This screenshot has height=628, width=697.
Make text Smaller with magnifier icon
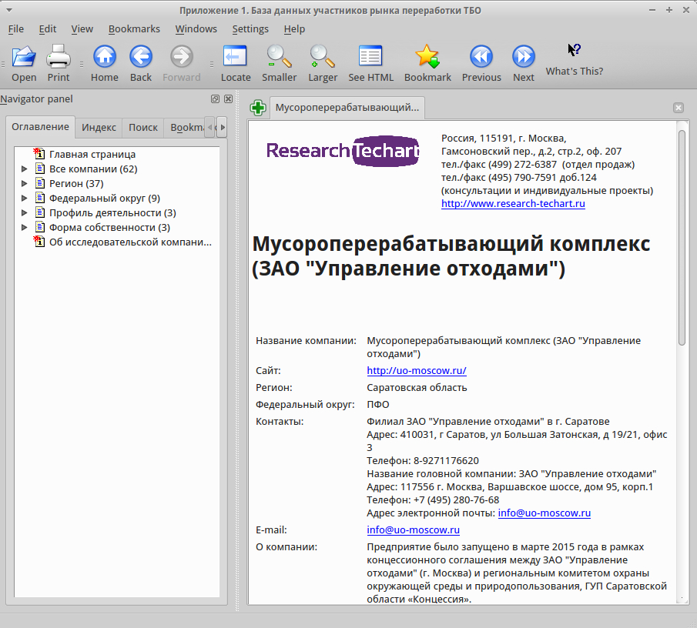(279, 57)
